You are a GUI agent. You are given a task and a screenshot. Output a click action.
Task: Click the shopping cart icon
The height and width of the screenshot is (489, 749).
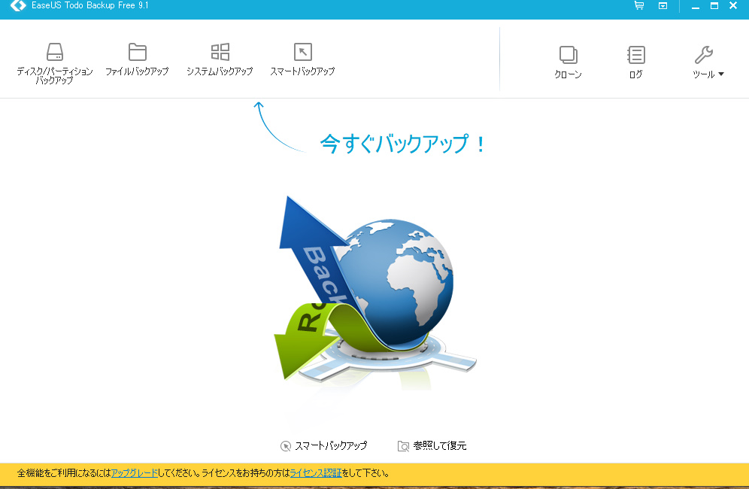click(x=638, y=6)
